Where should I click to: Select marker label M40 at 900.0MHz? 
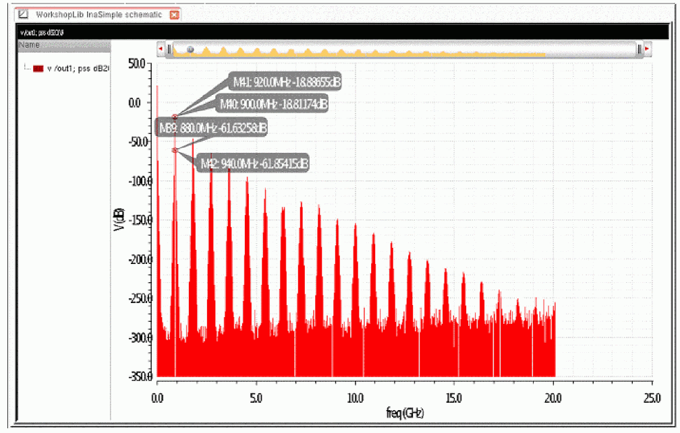click(273, 104)
